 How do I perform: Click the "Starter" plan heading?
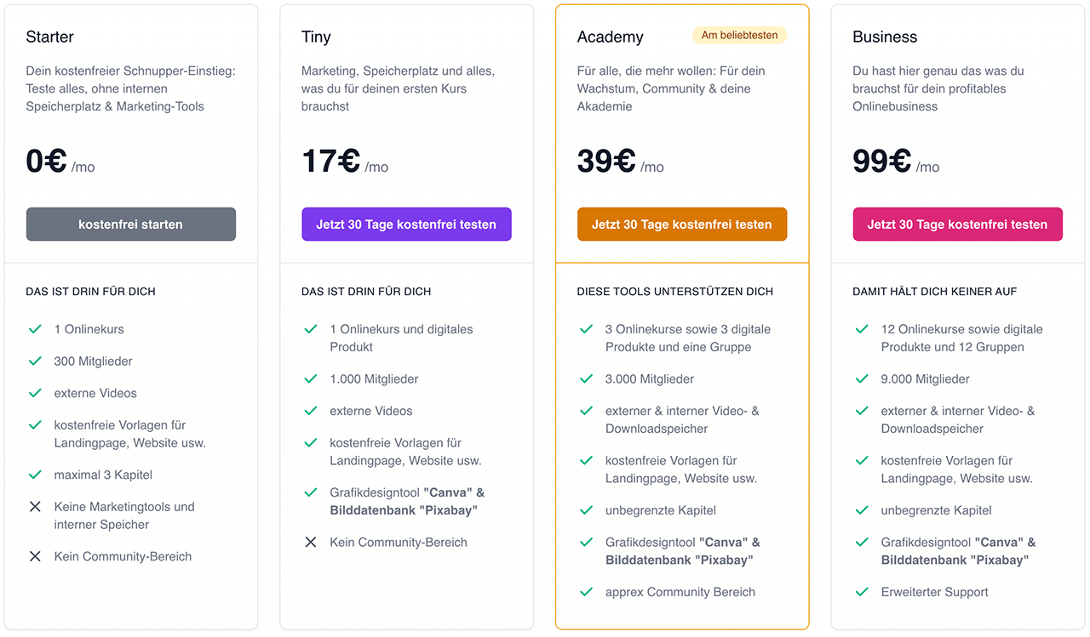(49, 37)
